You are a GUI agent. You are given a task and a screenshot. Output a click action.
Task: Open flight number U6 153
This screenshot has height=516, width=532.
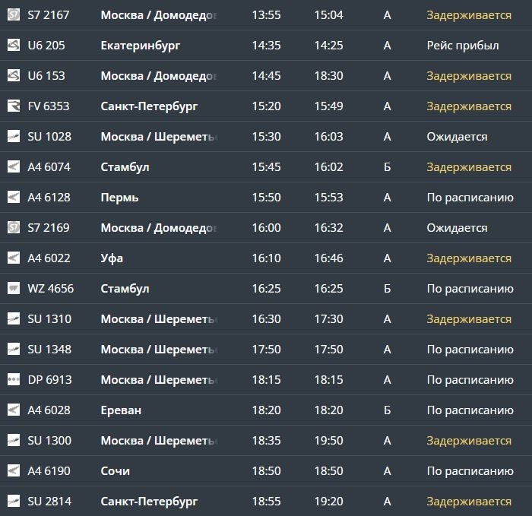(46, 76)
